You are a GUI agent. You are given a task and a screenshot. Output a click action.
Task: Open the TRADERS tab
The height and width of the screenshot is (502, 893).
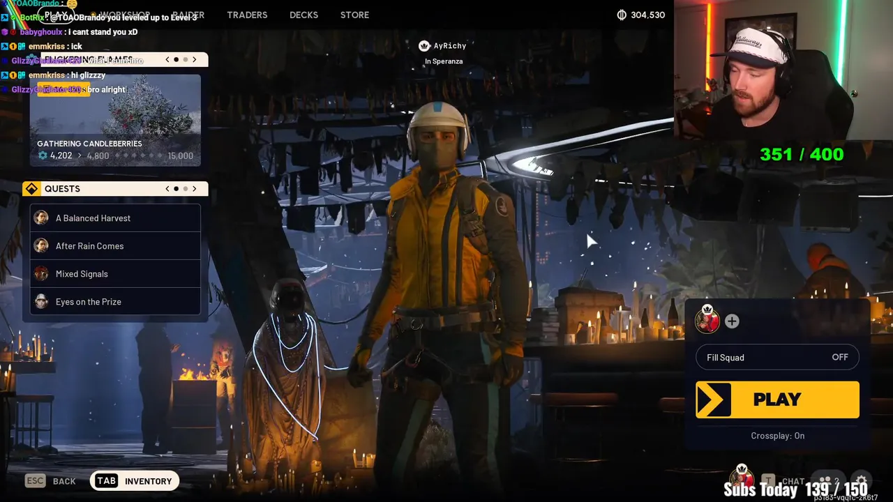click(247, 15)
